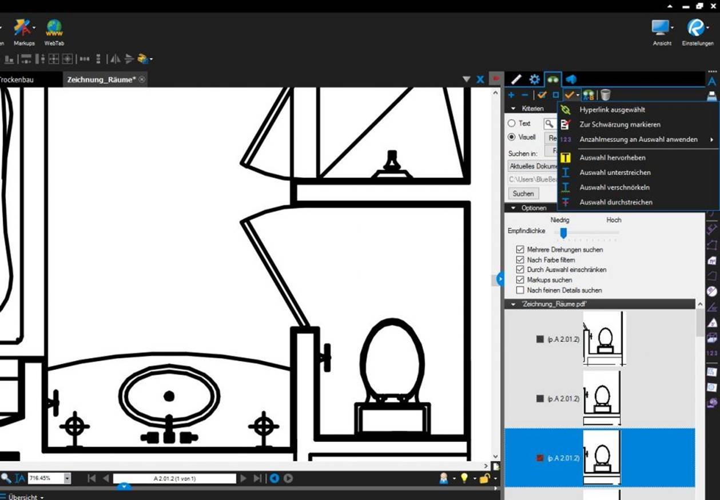
Task: Select the highlighted toilet search result thumbnail
Action: coord(602,458)
